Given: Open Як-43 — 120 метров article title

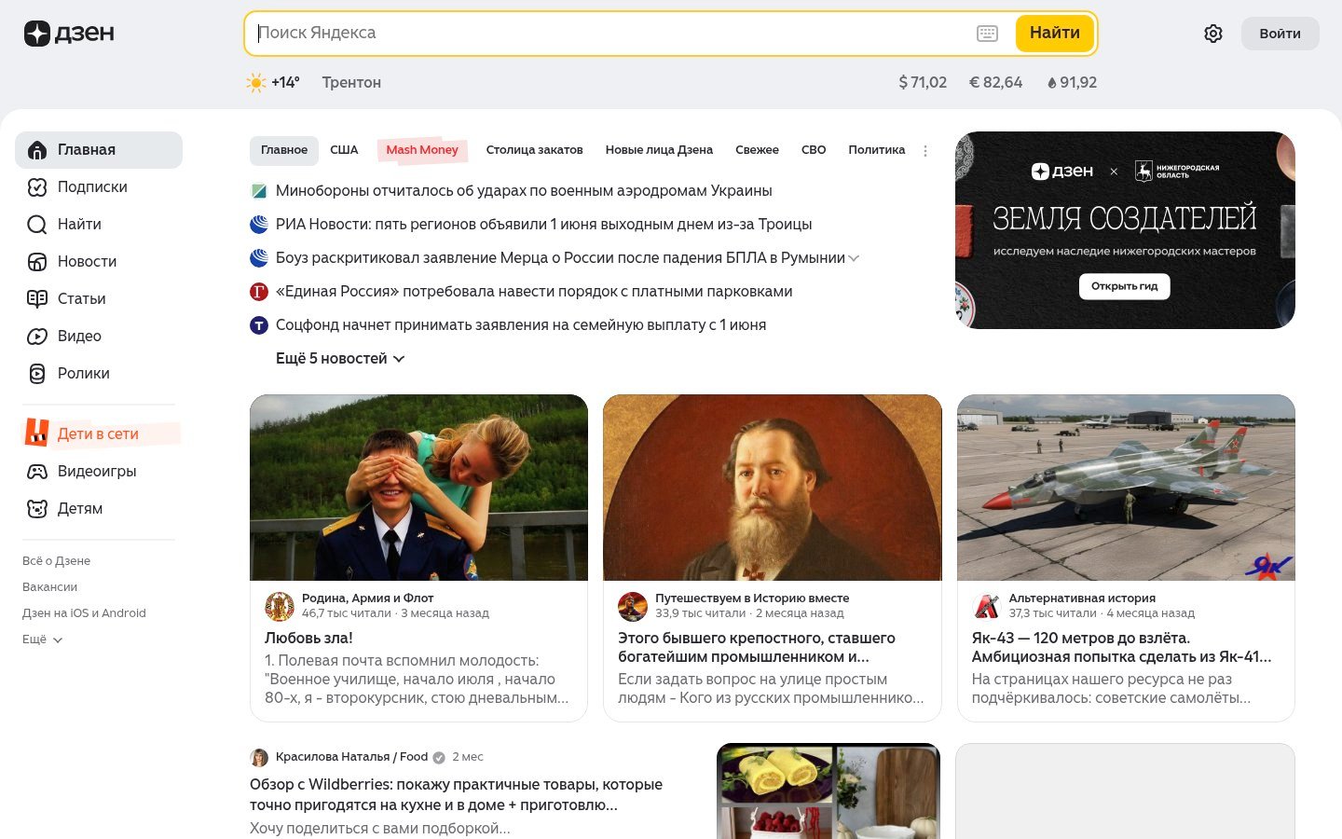Looking at the screenshot, I should [x=1121, y=648].
